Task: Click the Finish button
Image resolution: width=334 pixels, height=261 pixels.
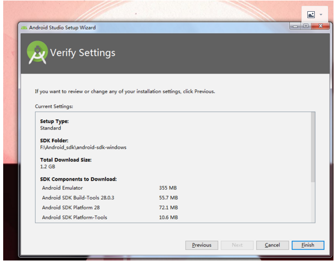Action: [x=308, y=245]
